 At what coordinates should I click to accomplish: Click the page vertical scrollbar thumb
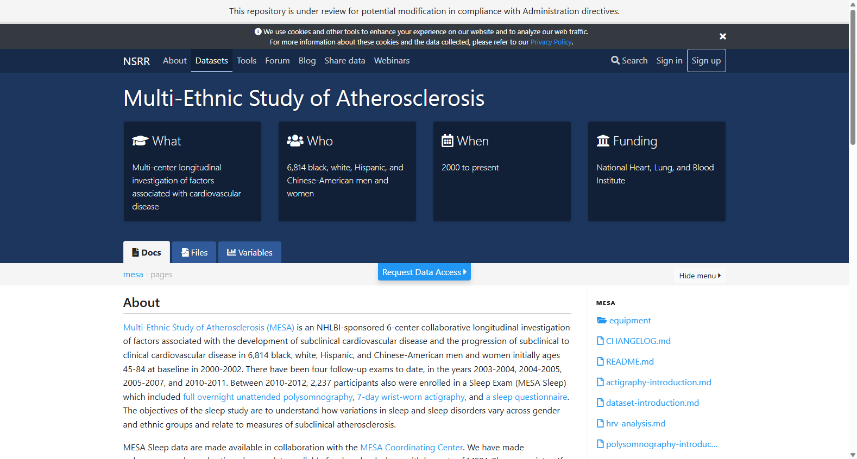[x=853, y=77]
